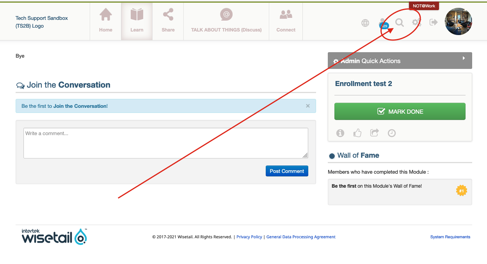Click the globe language icon
The width and height of the screenshot is (487, 264).
point(365,23)
